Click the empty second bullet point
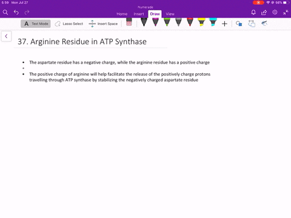Screen dimensions: 291x218 pos(24,68)
